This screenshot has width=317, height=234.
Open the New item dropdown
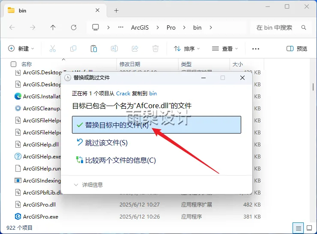21,49
